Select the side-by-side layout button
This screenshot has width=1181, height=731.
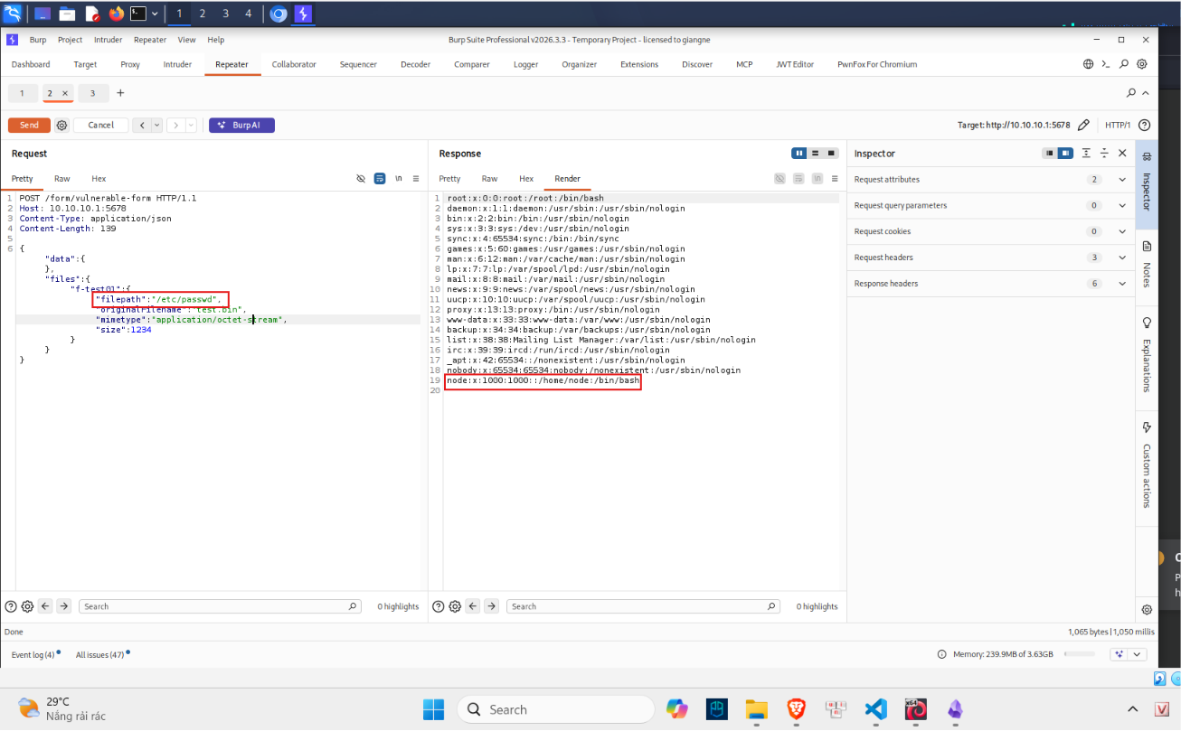click(799, 154)
